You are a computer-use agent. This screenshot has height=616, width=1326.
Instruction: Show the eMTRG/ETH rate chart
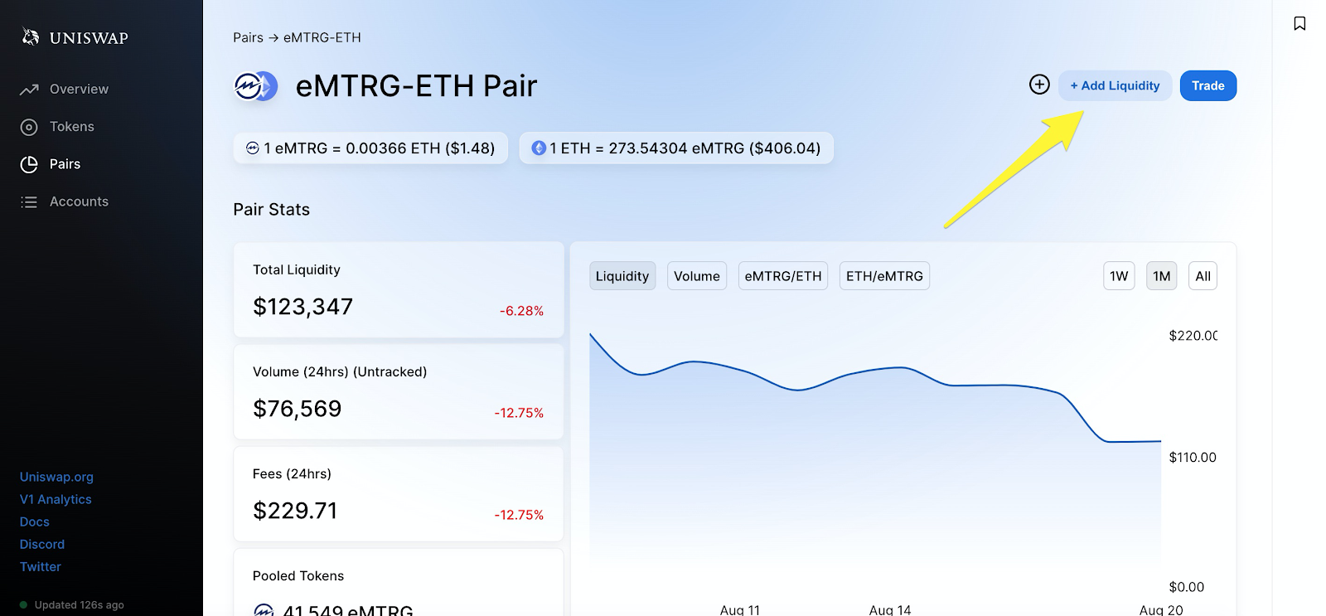tap(783, 276)
